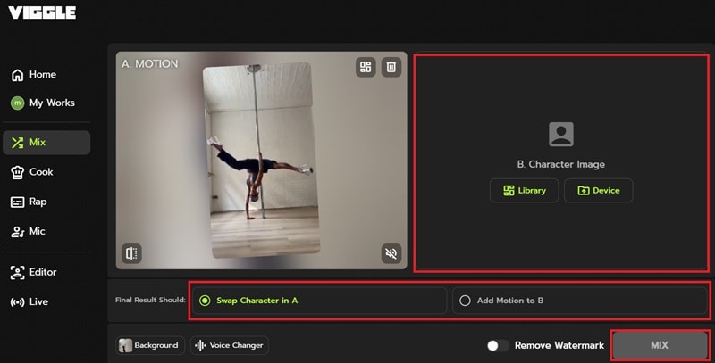Open the Editor from sidebar
This screenshot has height=363, width=715.
(x=34, y=272)
